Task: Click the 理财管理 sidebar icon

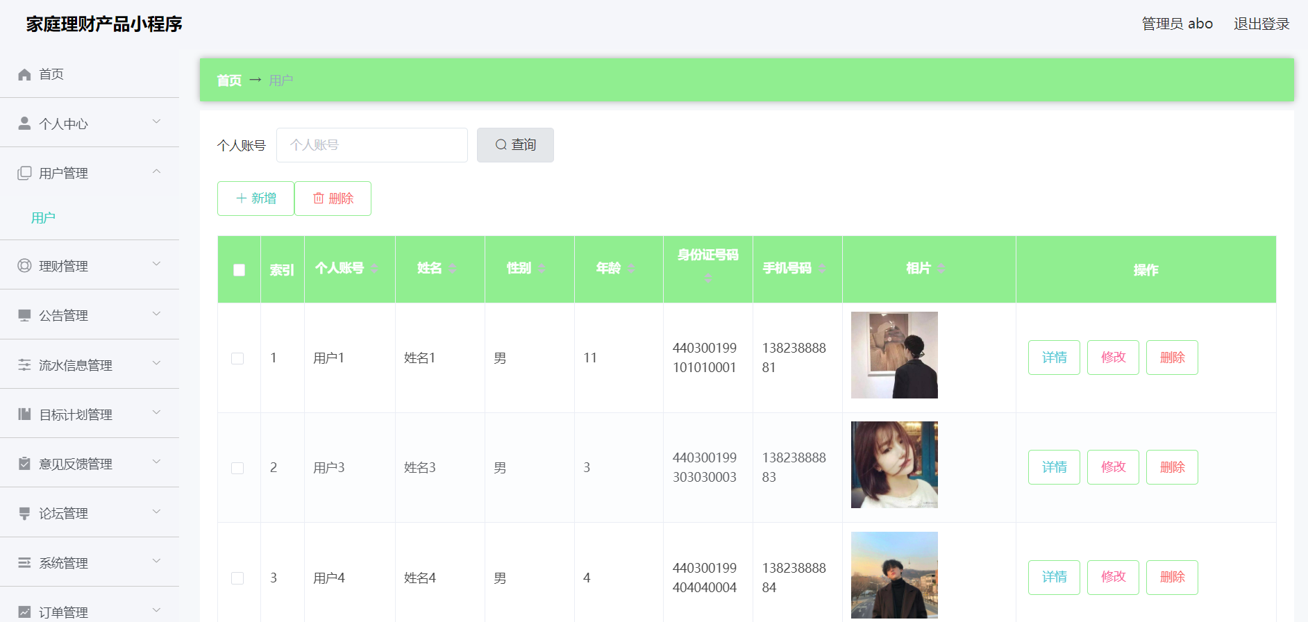Action: coord(24,266)
